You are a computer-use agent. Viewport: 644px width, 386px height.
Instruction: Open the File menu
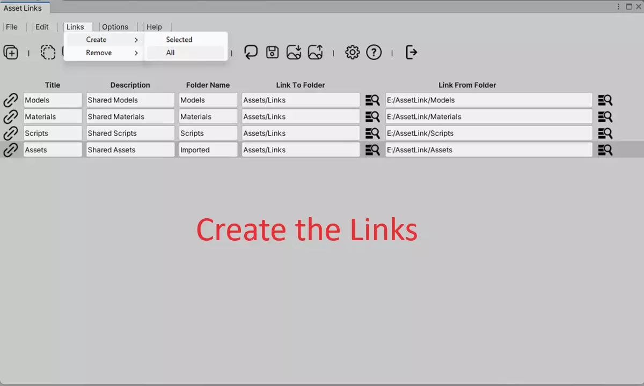12,27
